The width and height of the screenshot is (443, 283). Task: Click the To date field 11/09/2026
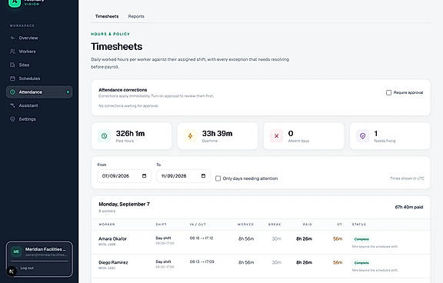[183, 176]
